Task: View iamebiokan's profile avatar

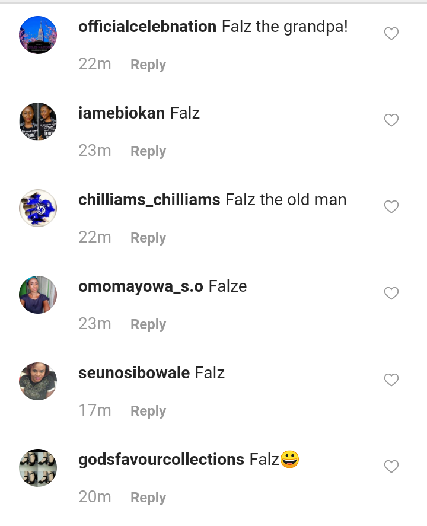Action: (x=38, y=122)
